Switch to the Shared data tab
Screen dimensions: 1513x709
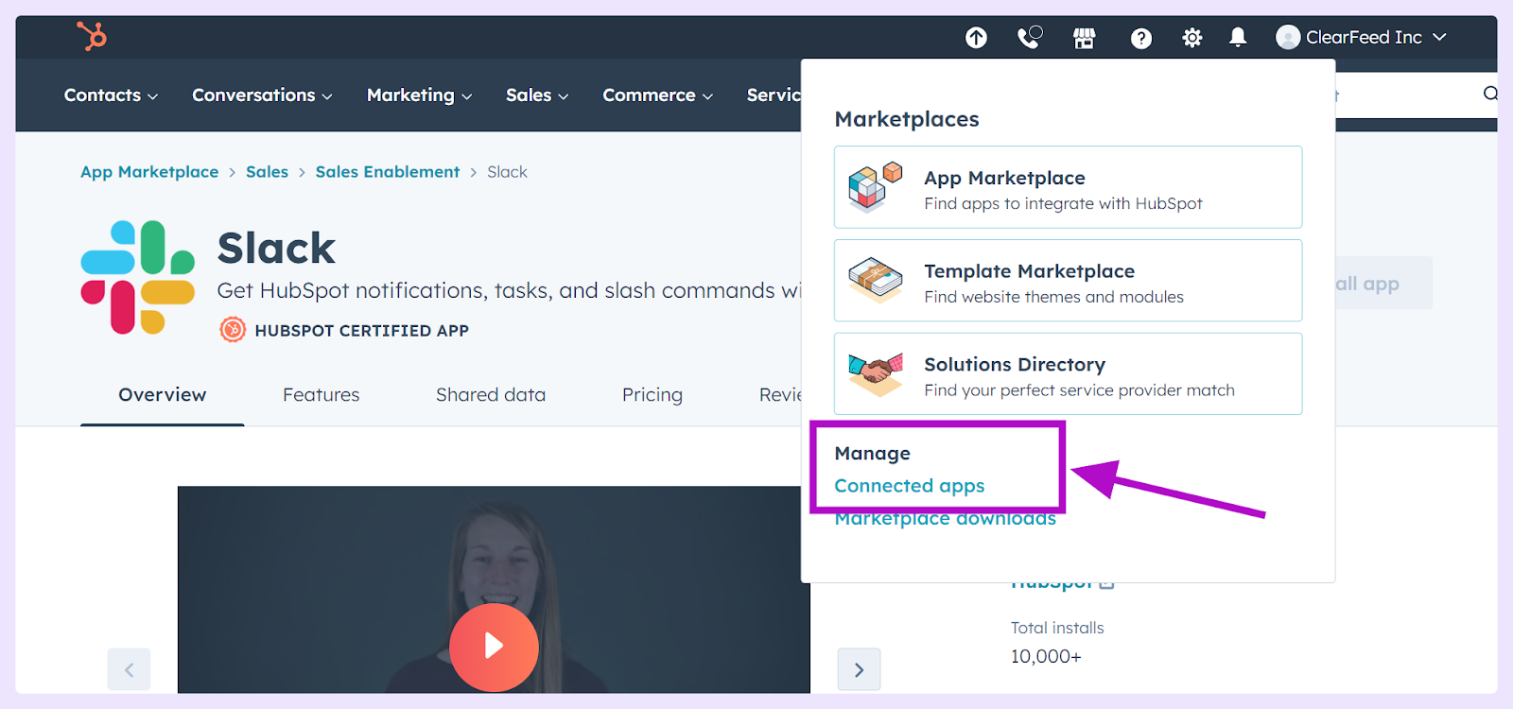point(491,394)
